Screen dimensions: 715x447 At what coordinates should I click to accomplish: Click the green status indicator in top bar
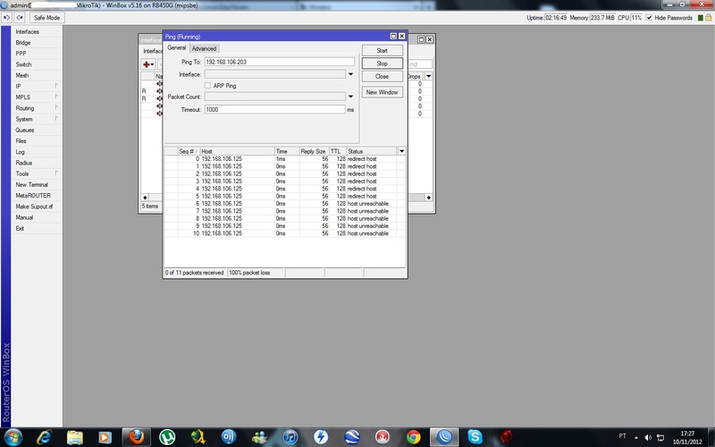click(701, 18)
